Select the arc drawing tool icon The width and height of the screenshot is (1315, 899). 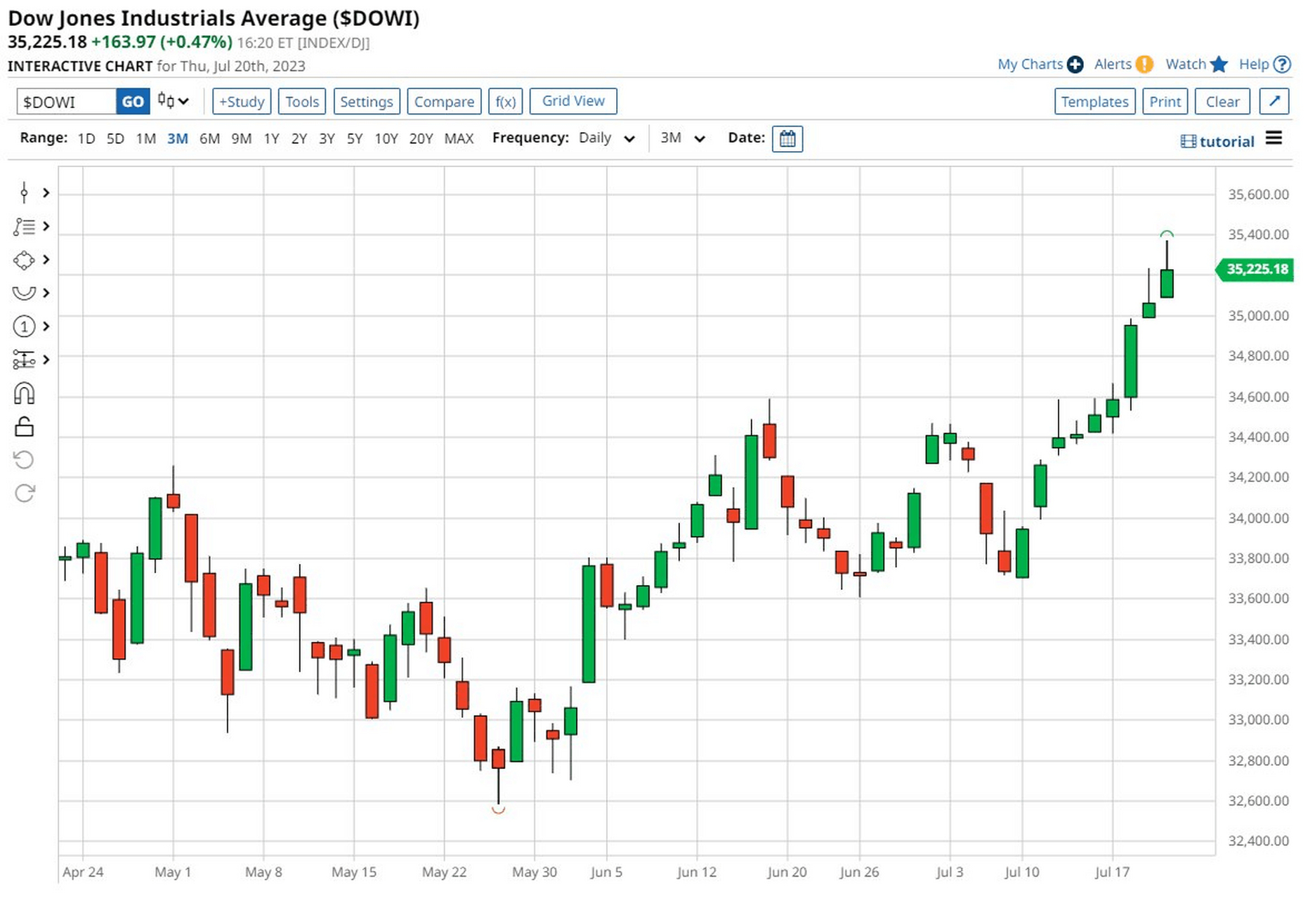pyautogui.click(x=24, y=293)
